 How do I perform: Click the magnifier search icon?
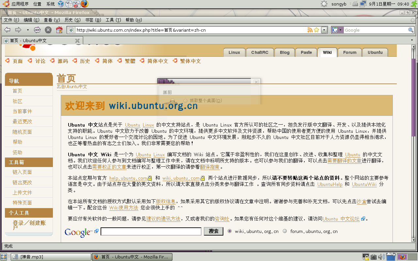point(411,30)
